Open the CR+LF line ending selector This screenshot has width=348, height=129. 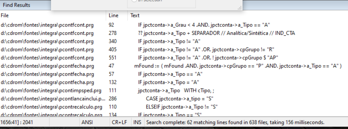point(119,122)
